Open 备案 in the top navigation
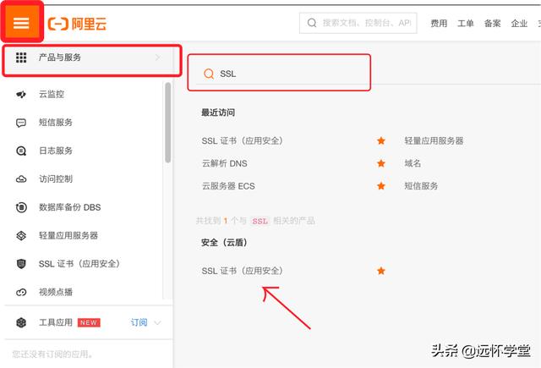The height and width of the screenshot is (368, 541). click(492, 24)
